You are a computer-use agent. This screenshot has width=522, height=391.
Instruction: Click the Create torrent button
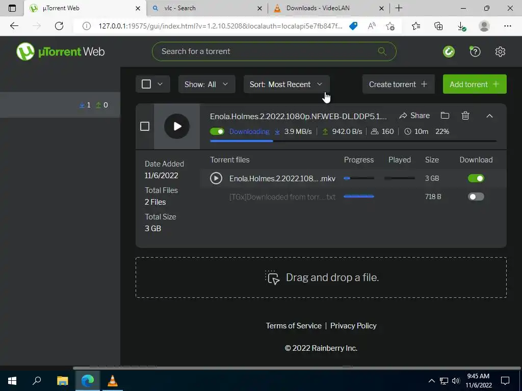[x=399, y=84]
